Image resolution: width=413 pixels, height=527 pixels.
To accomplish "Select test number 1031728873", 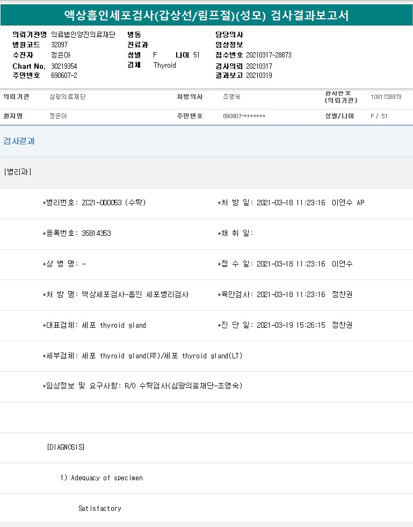I will 386,97.
